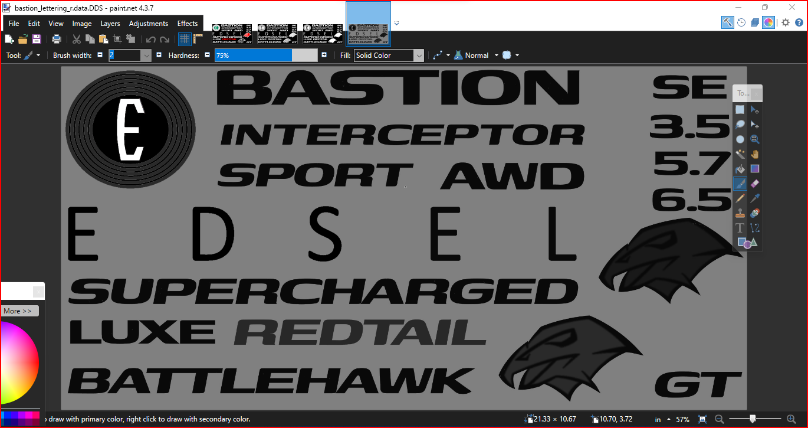Redo using the toolbar arrow

[165, 40]
